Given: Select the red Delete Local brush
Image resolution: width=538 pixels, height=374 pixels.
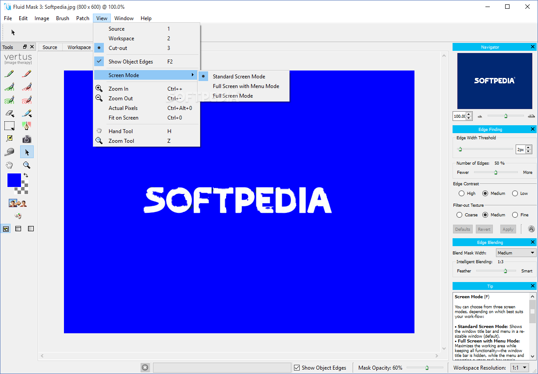Looking at the screenshot, I should click(x=27, y=87).
